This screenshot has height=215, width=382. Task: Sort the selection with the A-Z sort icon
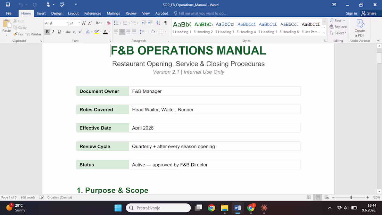click(158, 23)
